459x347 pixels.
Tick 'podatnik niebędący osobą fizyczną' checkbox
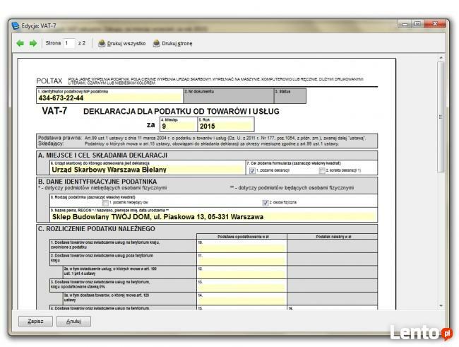[x=107, y=203]
